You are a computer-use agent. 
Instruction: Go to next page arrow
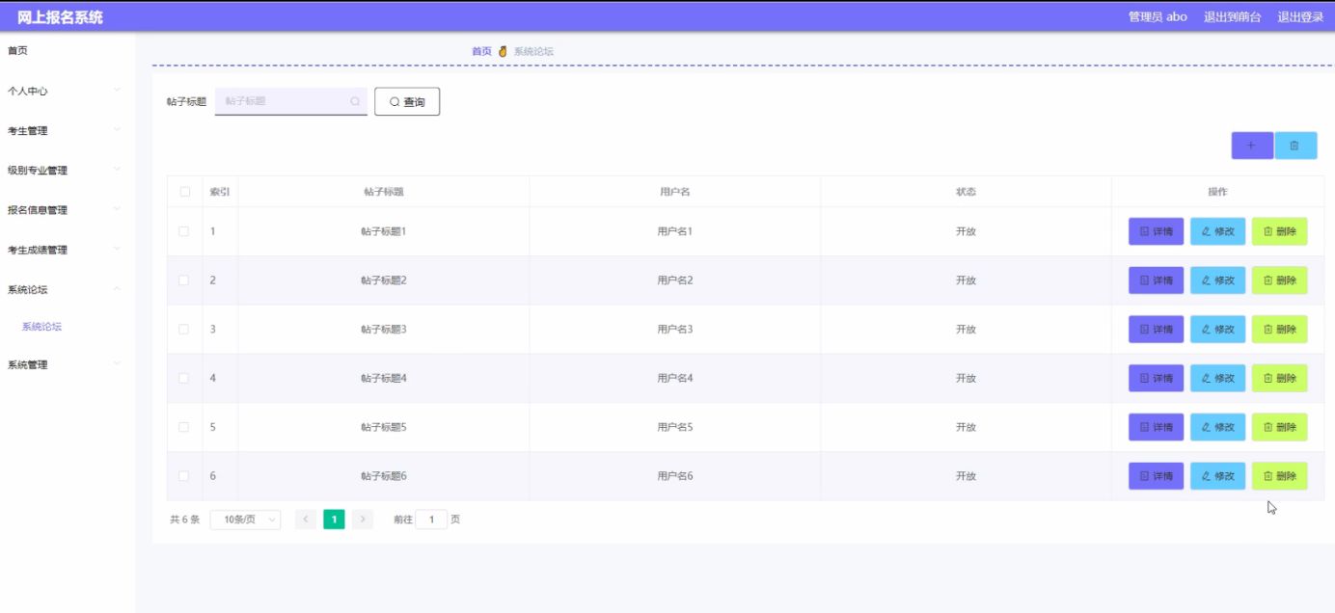[363, 520]
